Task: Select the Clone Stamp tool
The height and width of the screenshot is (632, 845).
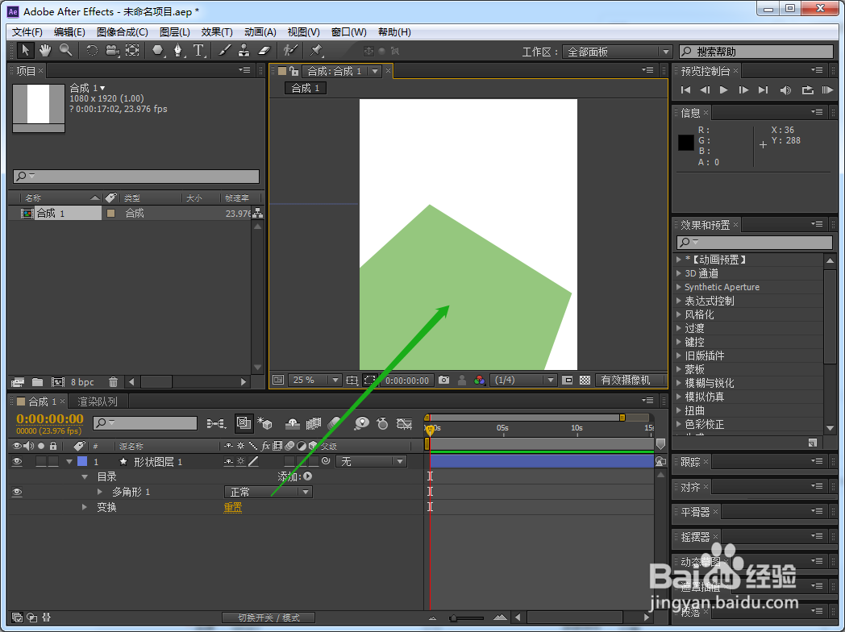Action: [x=244, y=51]
